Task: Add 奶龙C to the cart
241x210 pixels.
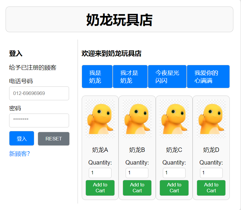Action: pos(174,188)
